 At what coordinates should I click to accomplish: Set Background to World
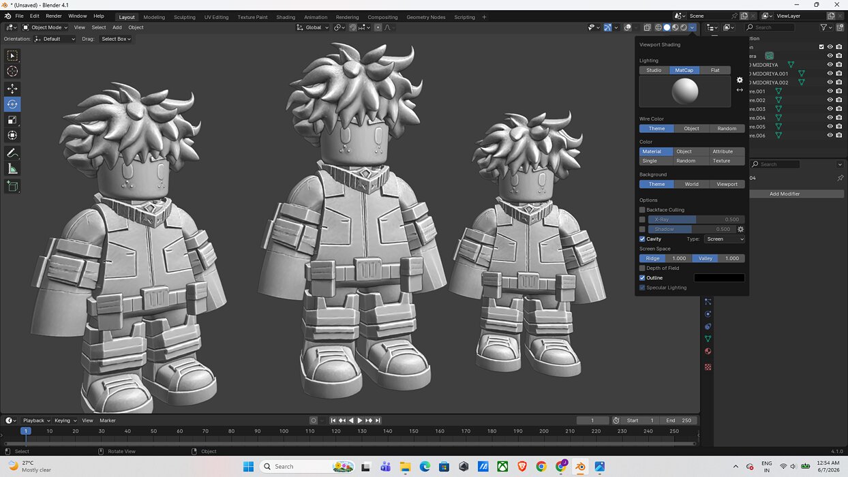[691, 184]
